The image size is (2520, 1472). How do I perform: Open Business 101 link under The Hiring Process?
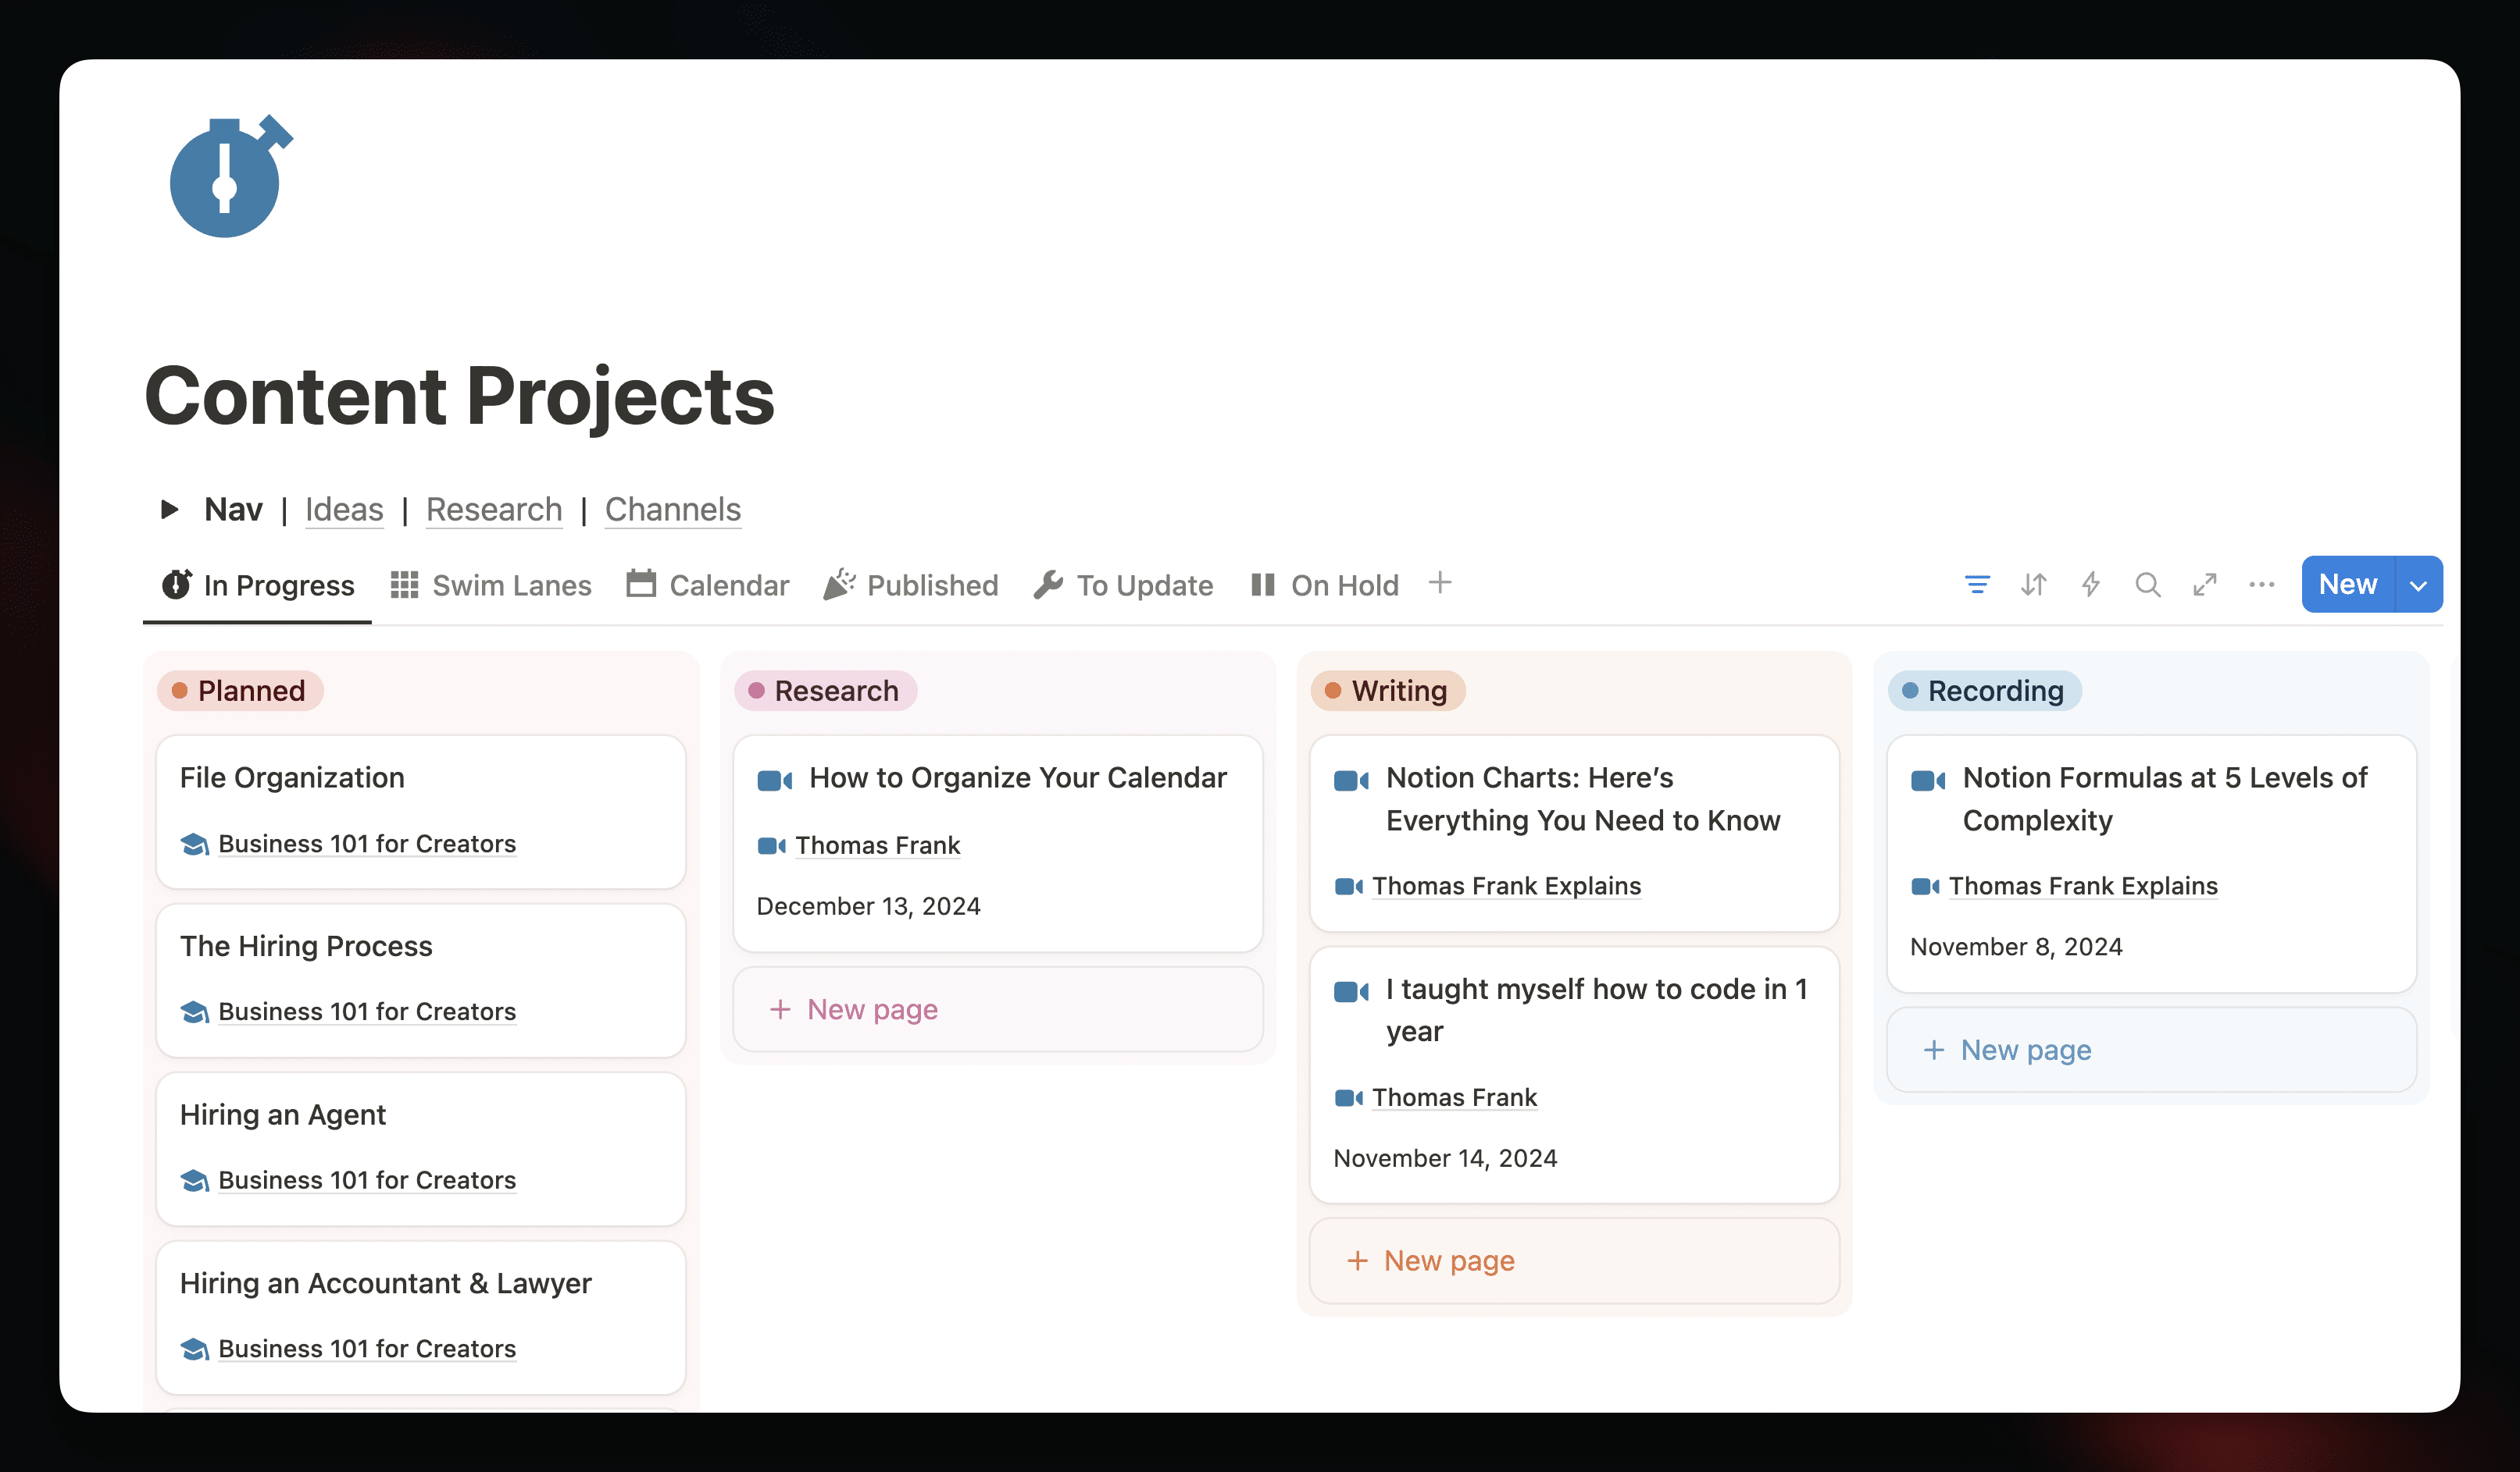point(367,1012)
